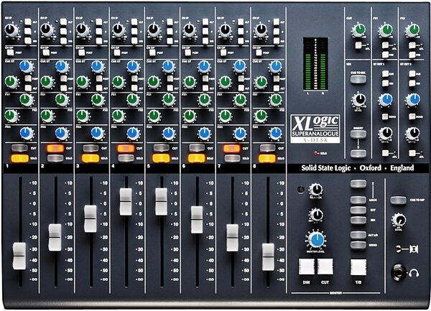The width and height of the screenshot is (431, 311).
Task: Click the ST RET 1 blue knob
Action: pyautogui.click(x=386, y=100)
